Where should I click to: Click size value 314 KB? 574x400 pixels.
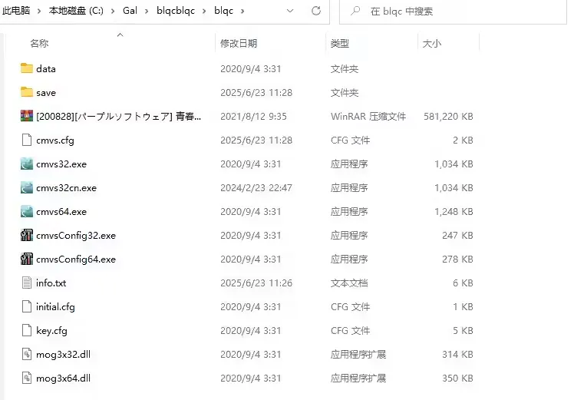point(457,355)
